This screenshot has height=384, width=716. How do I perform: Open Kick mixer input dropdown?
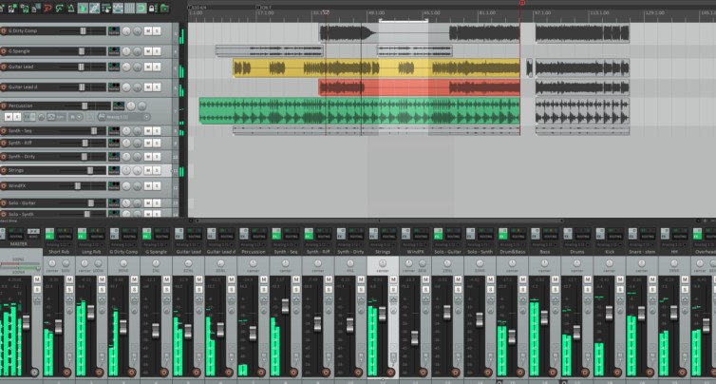[610, 245]
